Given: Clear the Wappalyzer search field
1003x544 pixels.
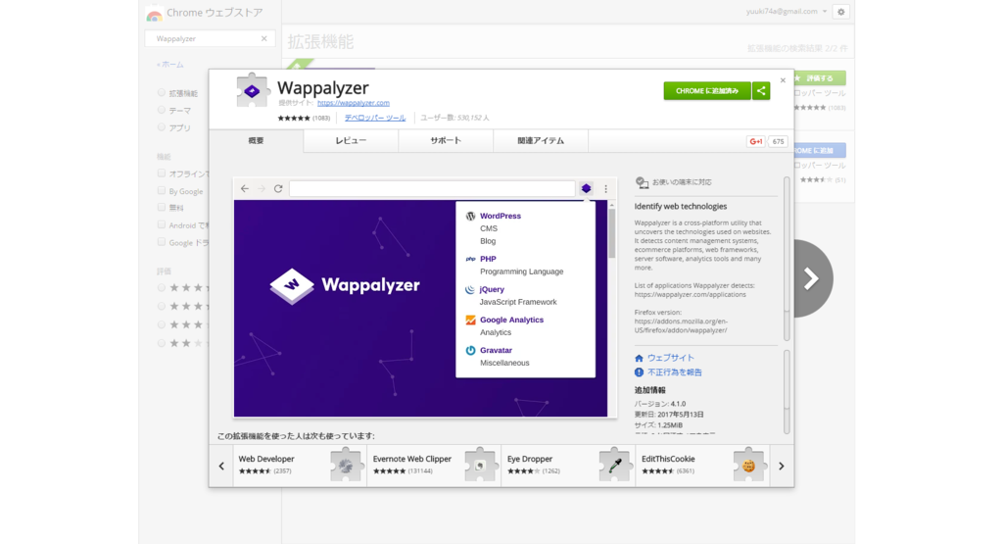Looking at the screenshot, I should tap(264, 39).
